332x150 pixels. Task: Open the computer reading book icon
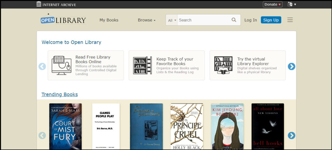point(61,65)
